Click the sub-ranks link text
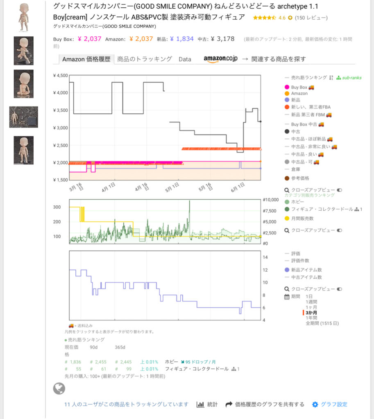This screenshot has width=374, height=419. pyautogui.click(x=352, y=78)
